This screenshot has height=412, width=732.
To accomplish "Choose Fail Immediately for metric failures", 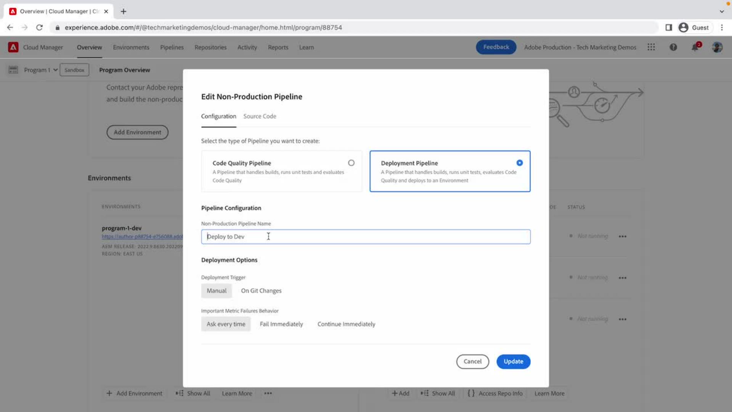I will 281,324.
